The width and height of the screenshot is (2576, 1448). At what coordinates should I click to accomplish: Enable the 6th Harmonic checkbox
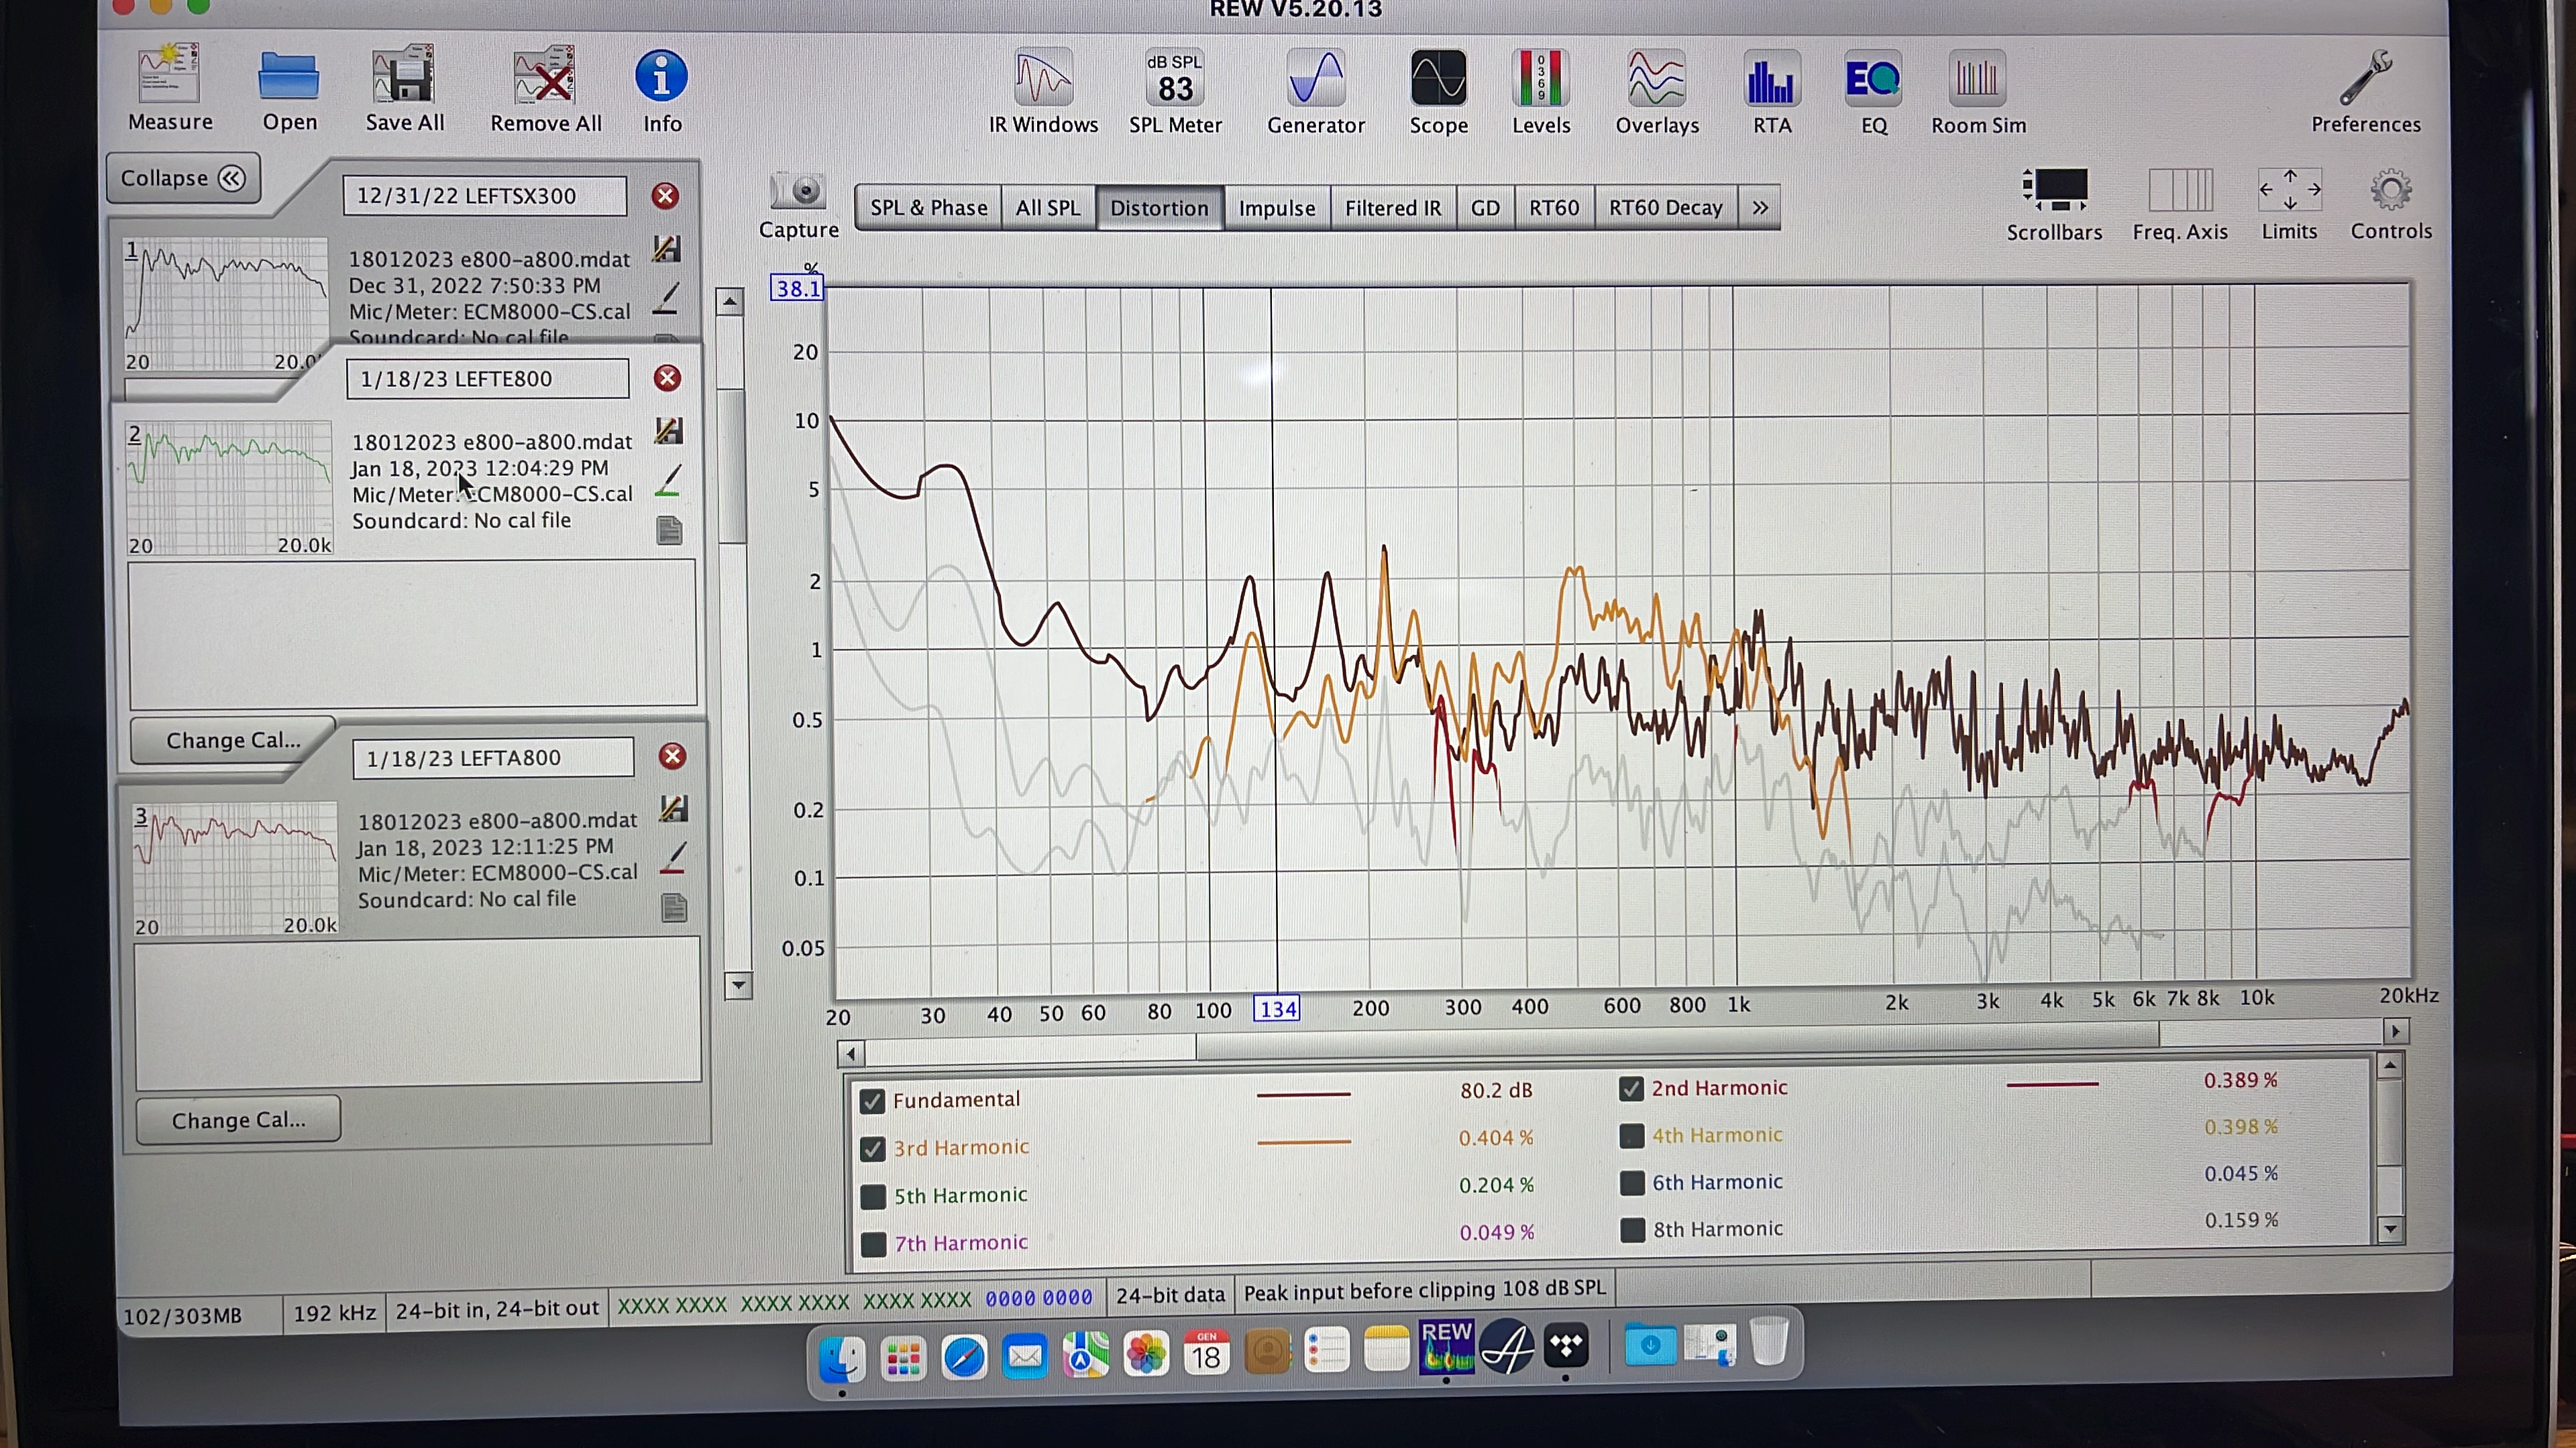(1632, 1183)
